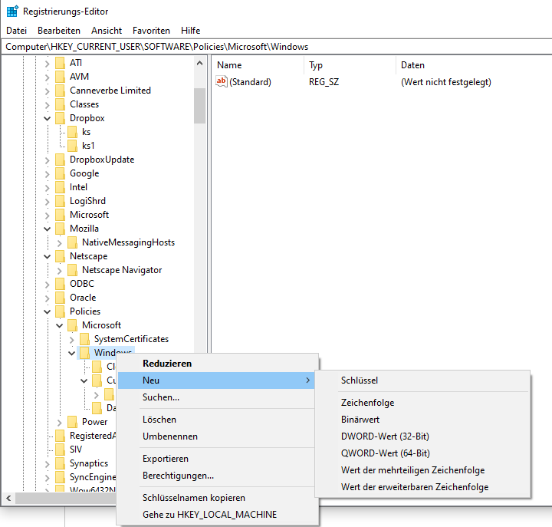
Task: Open the Ansicht menu
Action: [107, 31]
